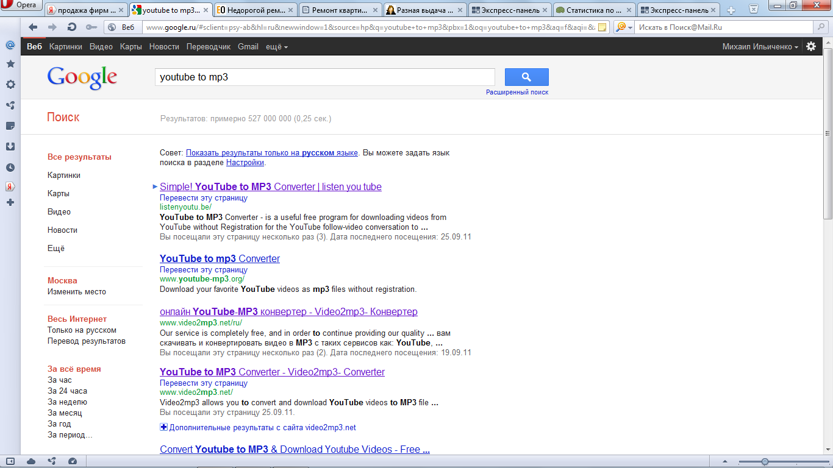Open the Google settings gear icon

[x=811, y=46]
